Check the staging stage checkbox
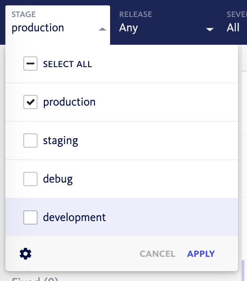The height and width of the screenshot is (281, 247). pyautogui.click(x=30, y=140)
